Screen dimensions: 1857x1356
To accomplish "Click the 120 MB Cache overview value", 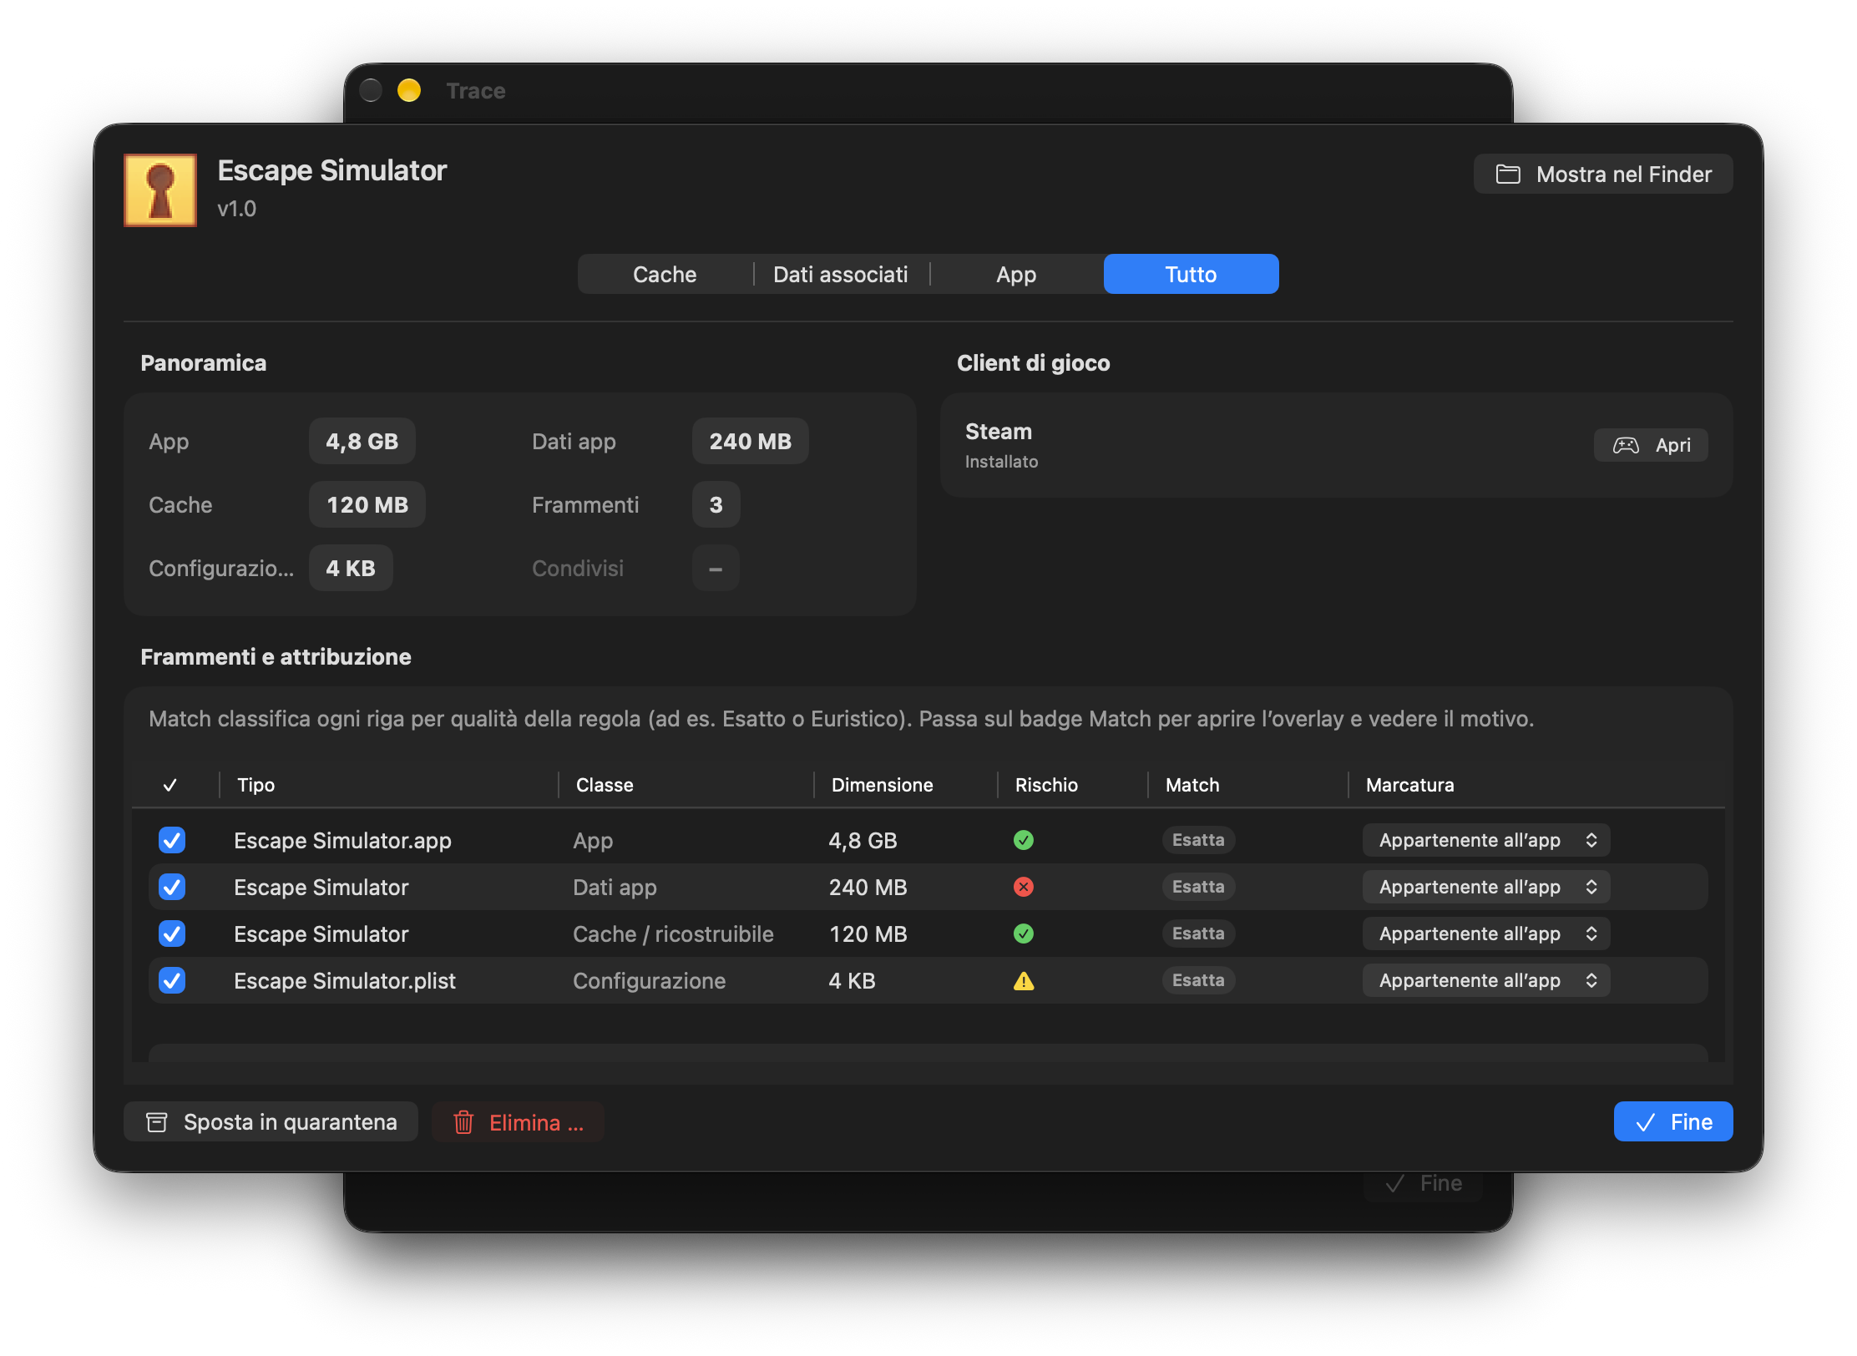I will (x=367, y=504).
